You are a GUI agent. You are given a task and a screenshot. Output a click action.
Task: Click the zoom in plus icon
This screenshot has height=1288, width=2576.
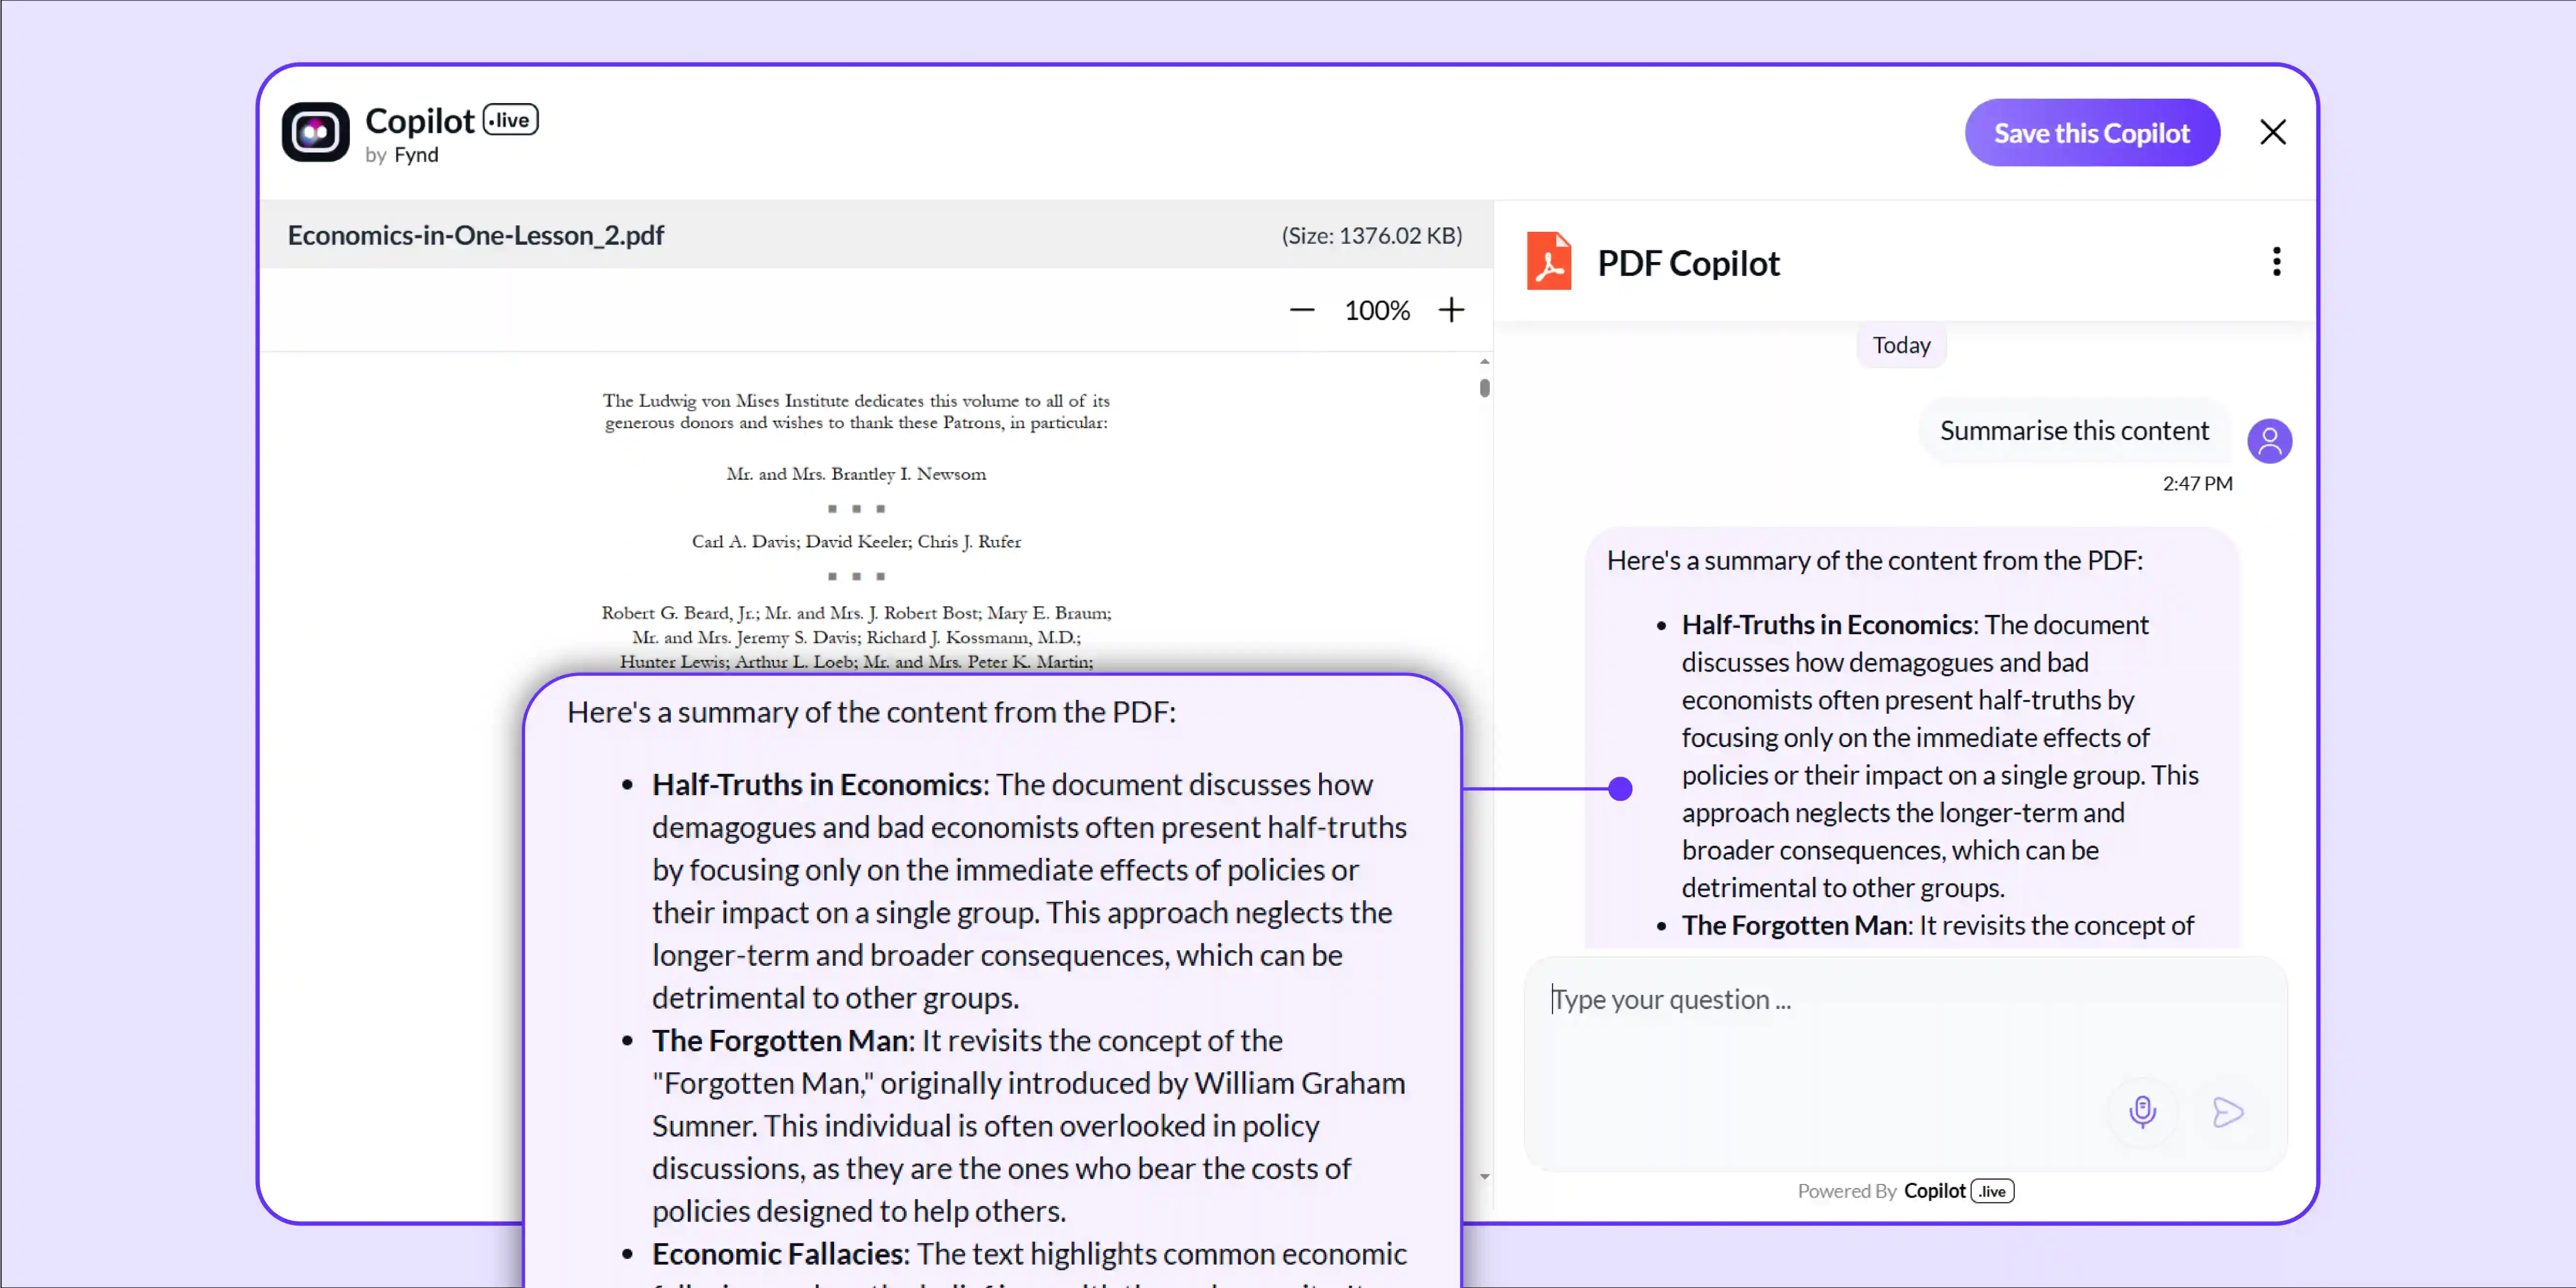point(1451,310)
